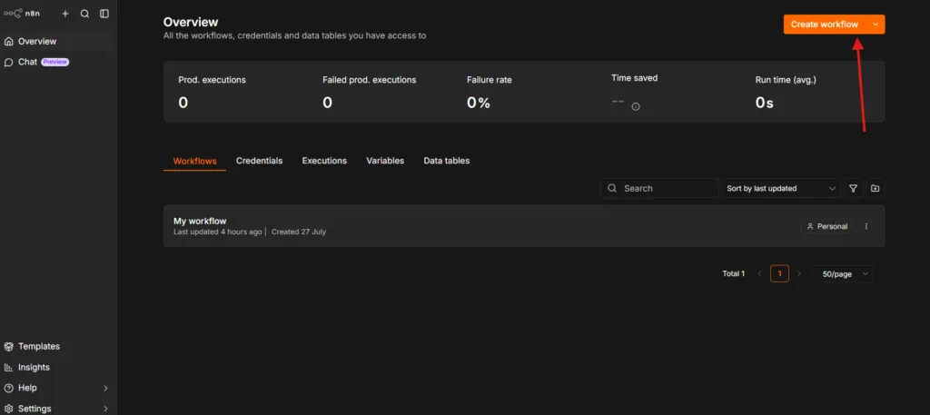Select the Failure rate stat
The image size is (930, 415).
[524, 92]
